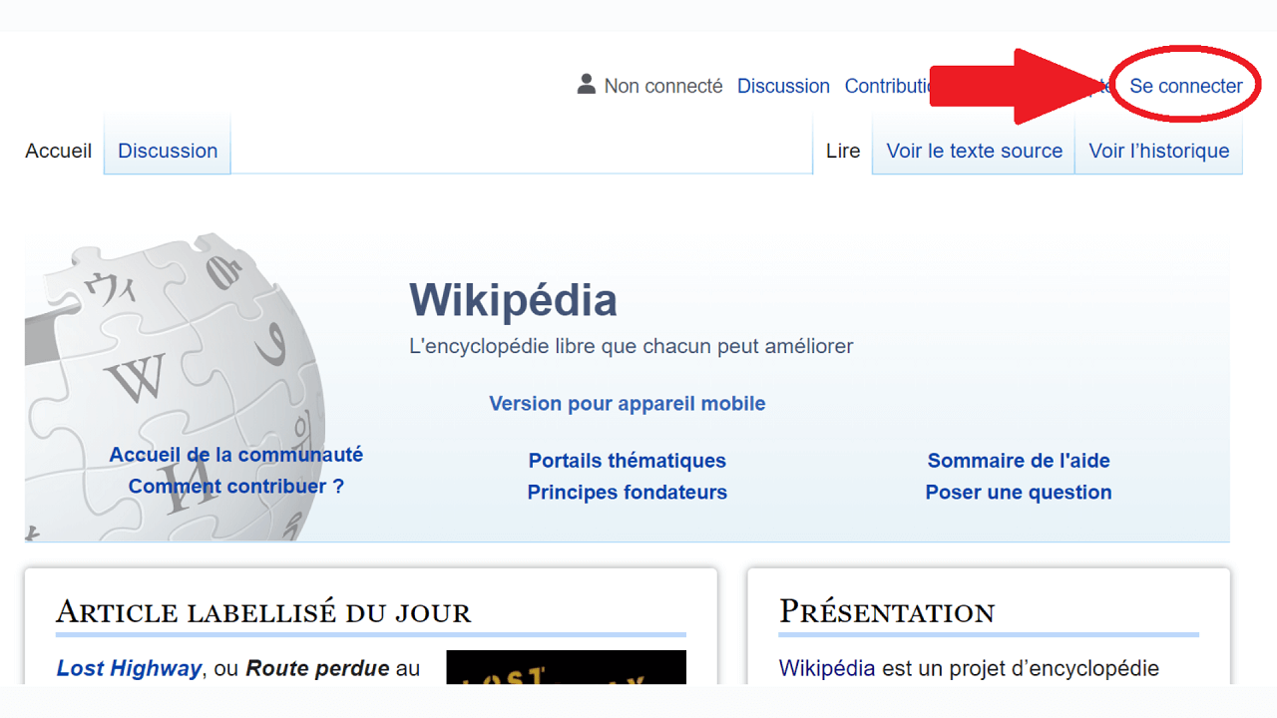Open the Discussion link near Non connecté
The width and height of the screenshot is (1277, 718).
click(x=783, y=86)
